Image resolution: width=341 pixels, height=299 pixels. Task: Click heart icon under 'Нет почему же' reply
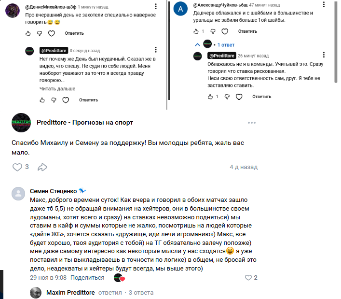(66, 100)
